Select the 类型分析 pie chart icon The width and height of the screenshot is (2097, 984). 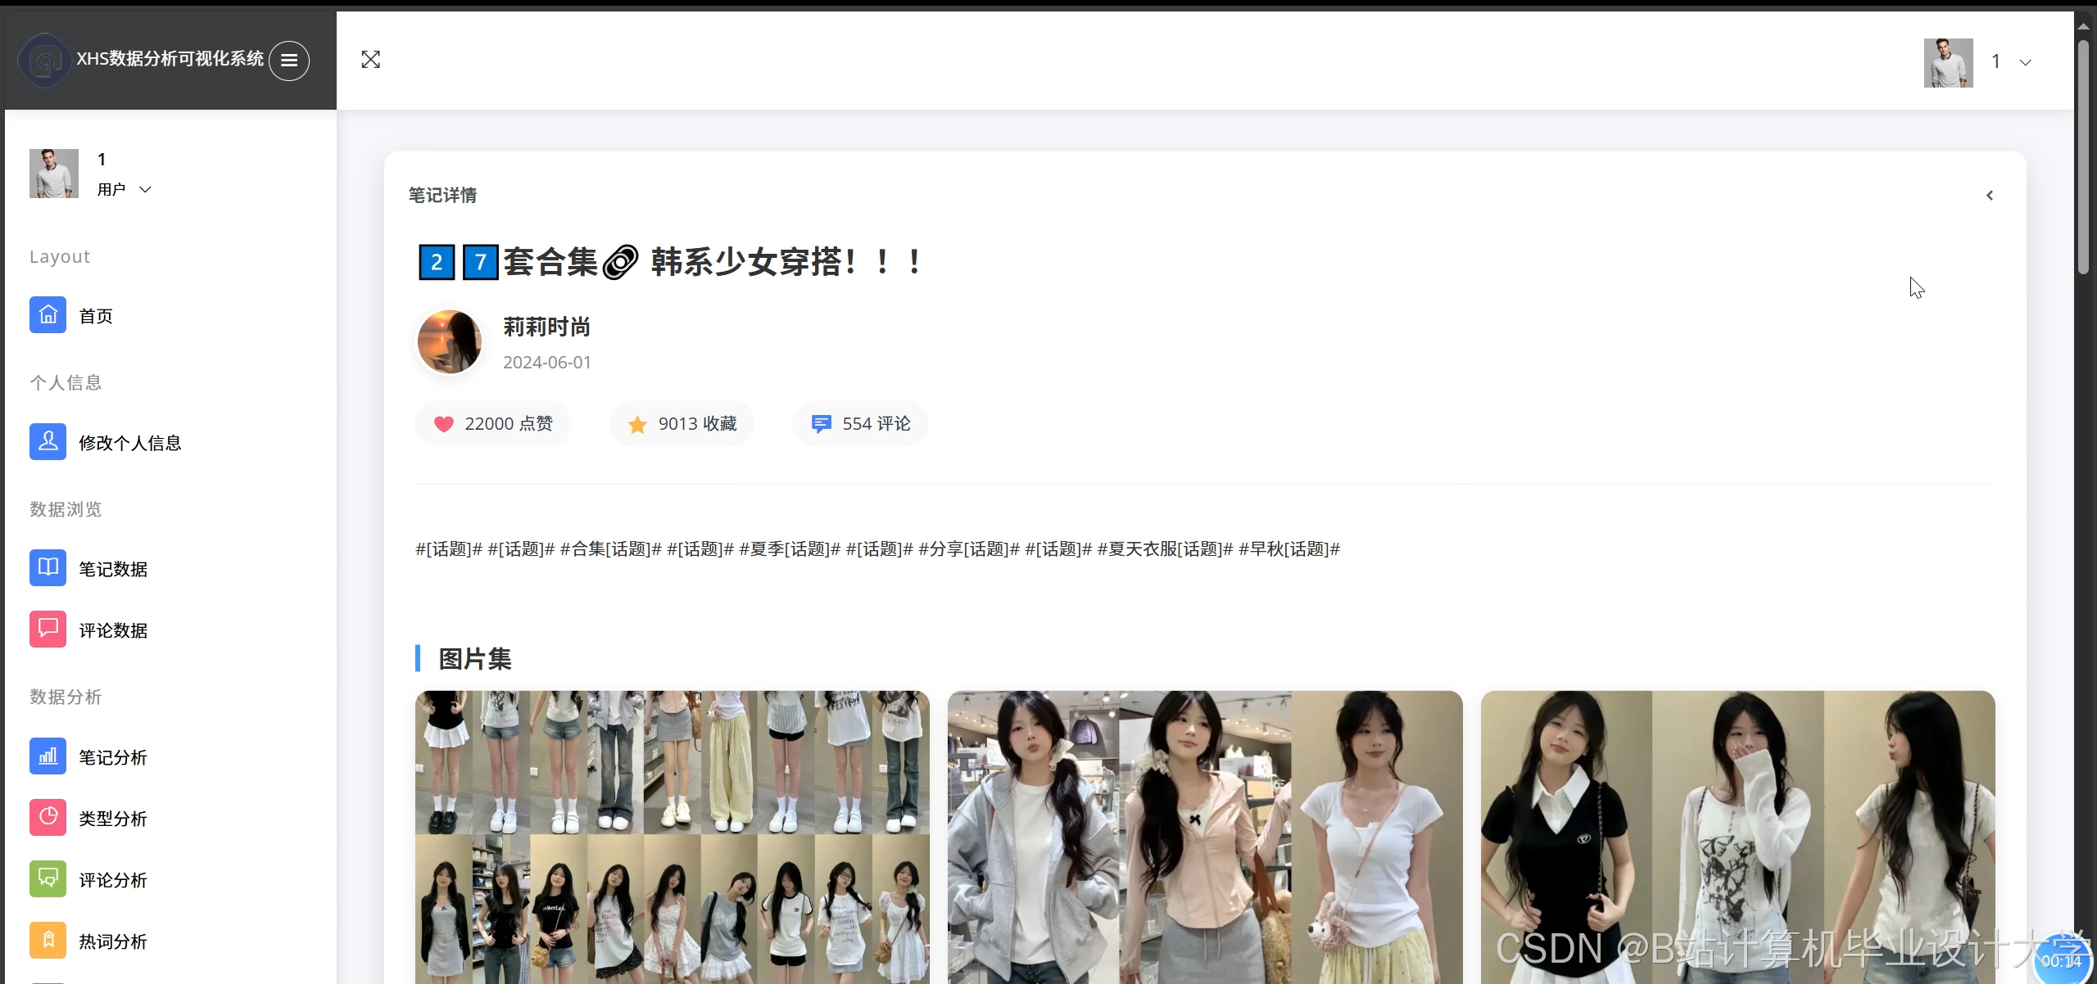click(48, 818)
